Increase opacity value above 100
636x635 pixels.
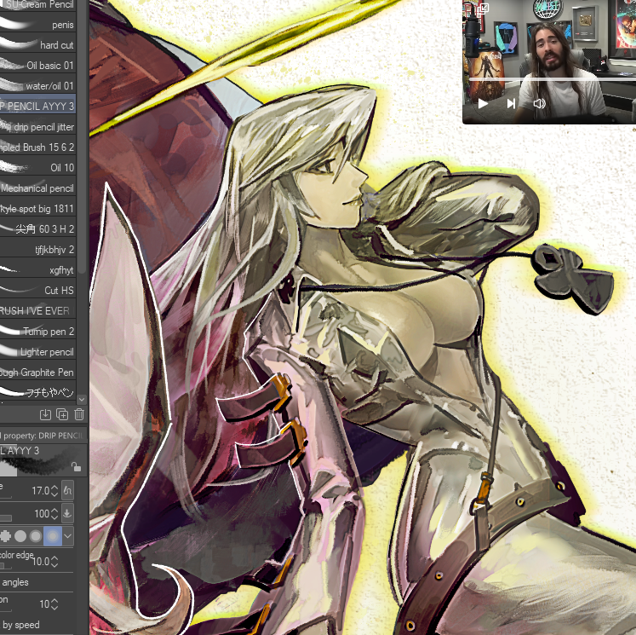click(x=54, y=511)
